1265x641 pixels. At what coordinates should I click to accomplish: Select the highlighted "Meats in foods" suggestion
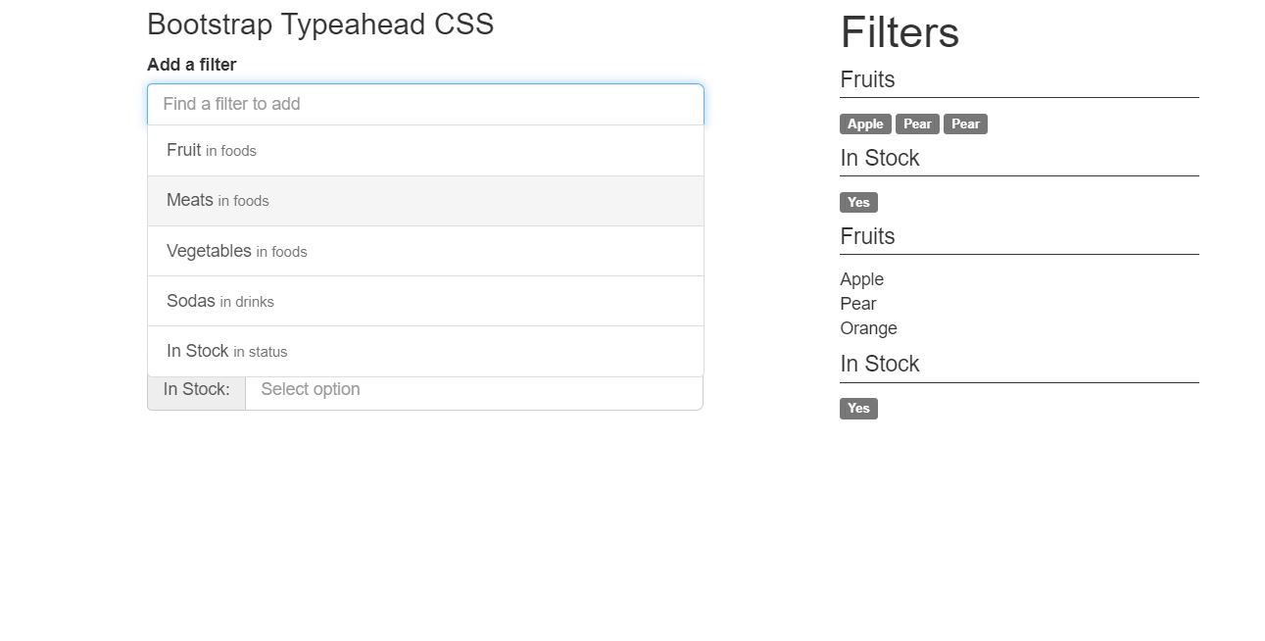click(x=216, y=200)
